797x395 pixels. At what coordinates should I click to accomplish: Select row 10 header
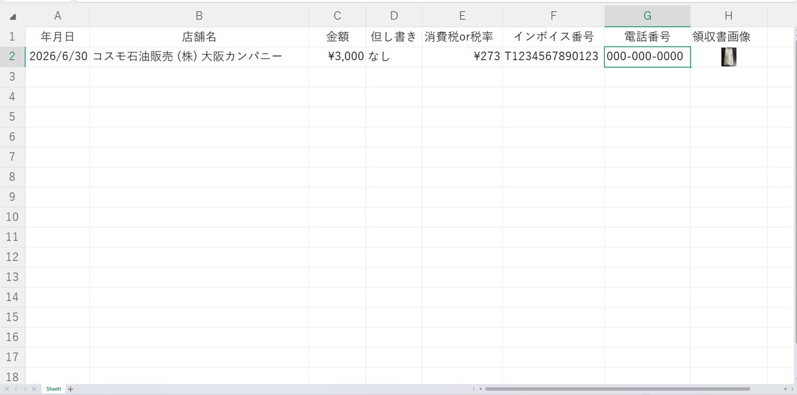(12, 217)
